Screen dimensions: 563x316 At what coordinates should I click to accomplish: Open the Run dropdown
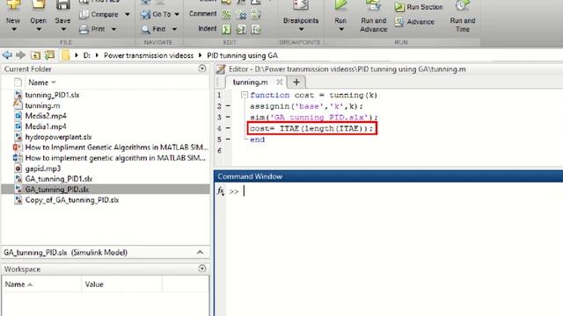tap(340, 29)
